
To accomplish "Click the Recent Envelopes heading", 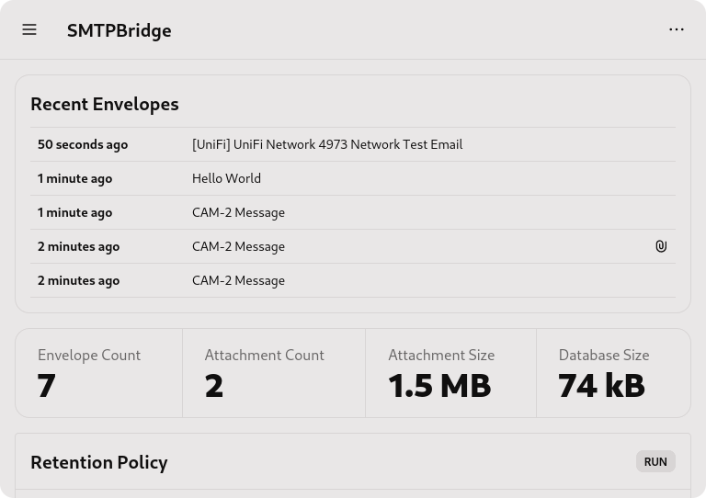I will (x=105, y=104).
